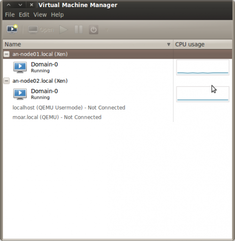Select localhost (QEMU Usermode) - Not Connected

click(x=69, y=108)
